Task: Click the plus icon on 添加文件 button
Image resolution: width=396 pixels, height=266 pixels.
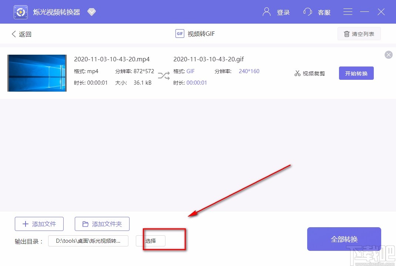Action: click(x=25, y=224)
